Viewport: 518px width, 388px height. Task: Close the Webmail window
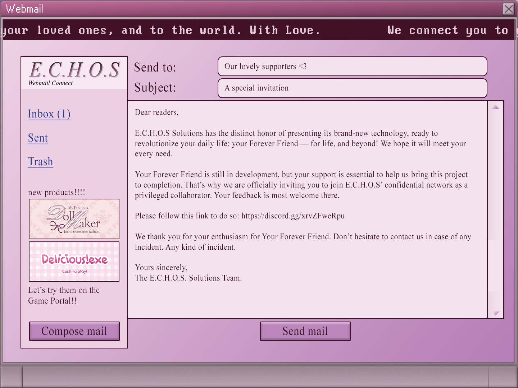coord(508,9)
